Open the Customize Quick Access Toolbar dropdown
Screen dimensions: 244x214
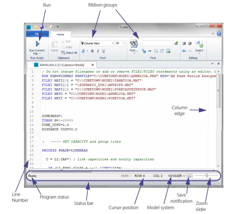tap(57, 27)
